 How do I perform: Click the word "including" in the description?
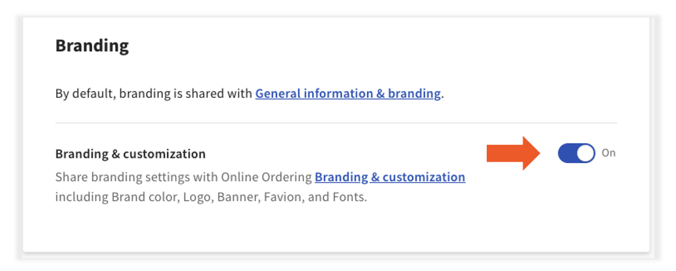point(77,198)
